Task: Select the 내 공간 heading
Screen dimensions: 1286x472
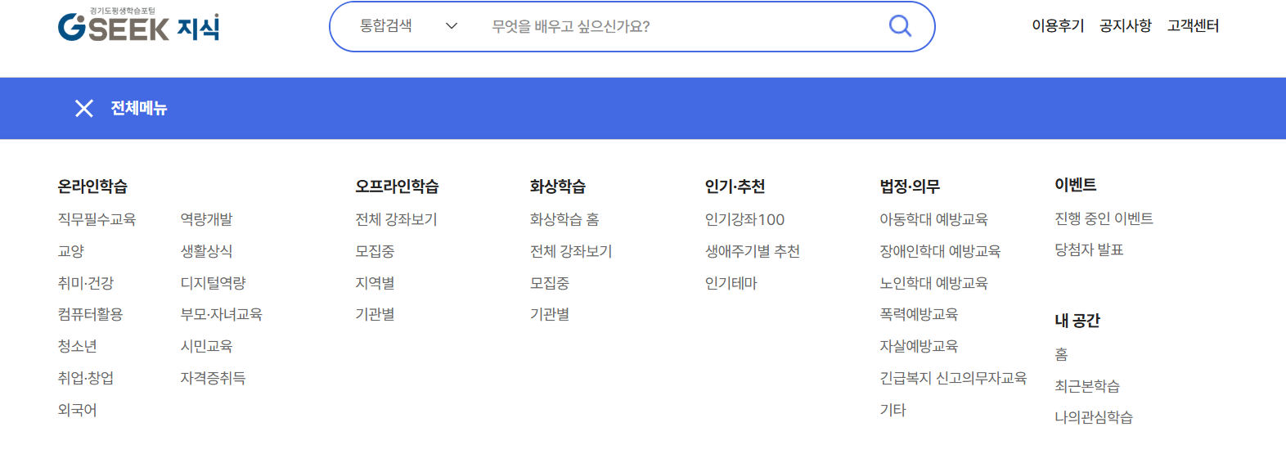Action: (1077, 321)
